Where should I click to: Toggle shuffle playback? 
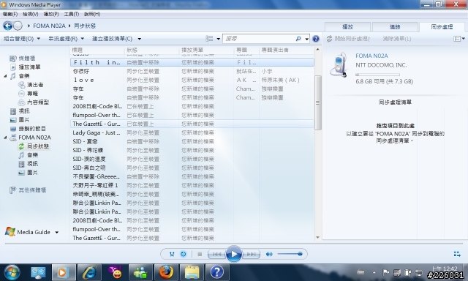coord(172,254)
